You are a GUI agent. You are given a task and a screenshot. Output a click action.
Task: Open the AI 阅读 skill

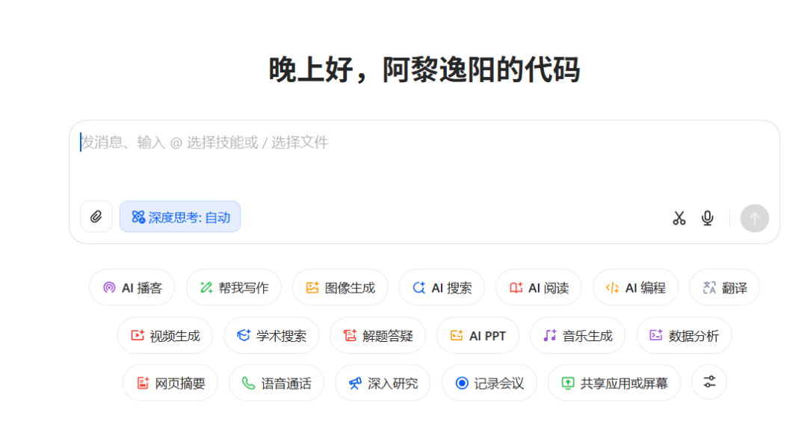pyautogui.click(x=539, y=287)
